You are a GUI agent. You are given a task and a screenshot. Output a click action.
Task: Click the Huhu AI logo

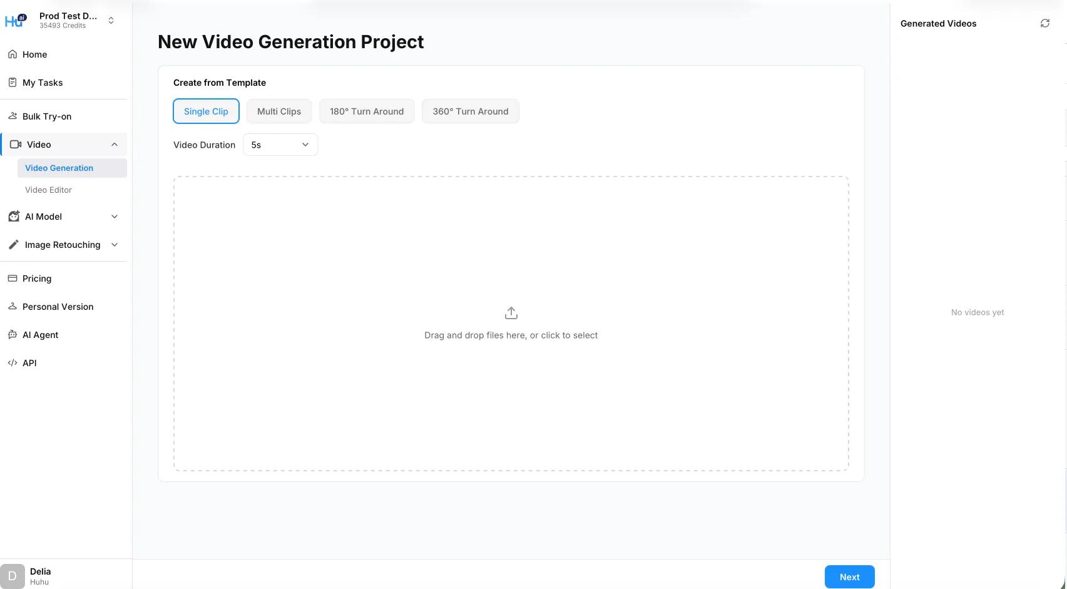(x=16, y=21)
